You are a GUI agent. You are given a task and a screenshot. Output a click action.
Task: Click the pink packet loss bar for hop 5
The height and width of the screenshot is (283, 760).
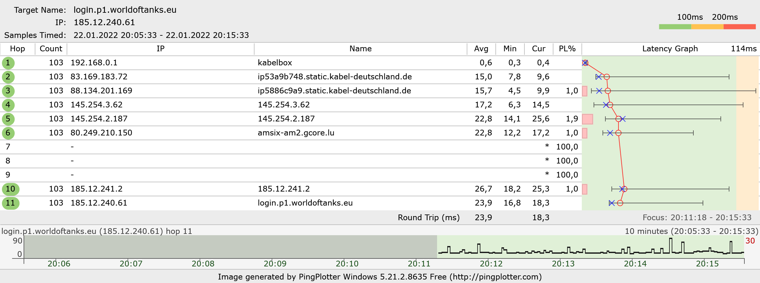click(588, 119)
